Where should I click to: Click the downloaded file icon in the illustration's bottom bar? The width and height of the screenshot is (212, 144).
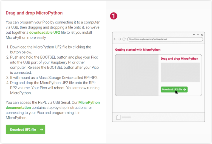tap(118, 117)
